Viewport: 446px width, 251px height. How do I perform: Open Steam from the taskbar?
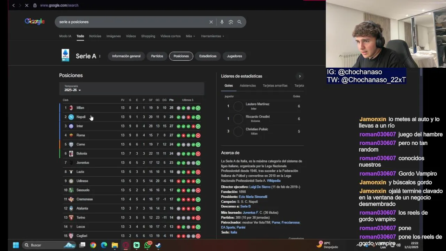click(158, 245)
